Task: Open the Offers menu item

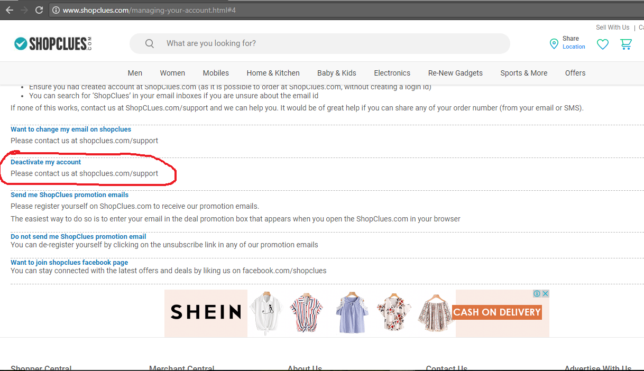Action: tap(575, 73)
